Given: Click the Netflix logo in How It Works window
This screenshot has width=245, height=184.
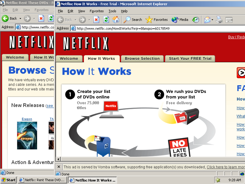Looking at the screenshot, I should coord(86,44).
